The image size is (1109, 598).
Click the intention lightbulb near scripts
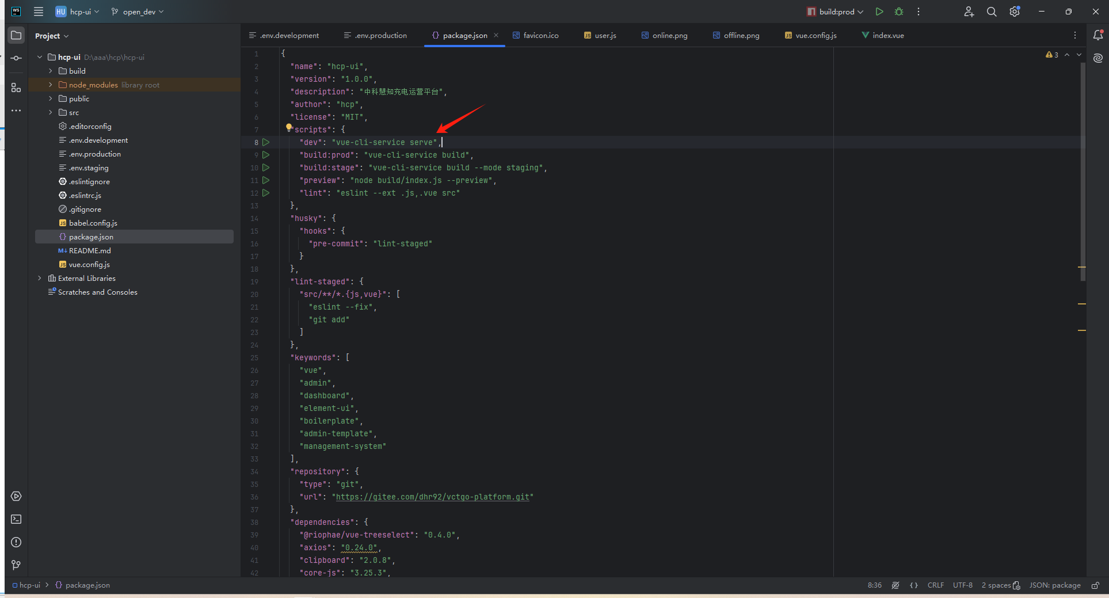(x=289, y=128)
